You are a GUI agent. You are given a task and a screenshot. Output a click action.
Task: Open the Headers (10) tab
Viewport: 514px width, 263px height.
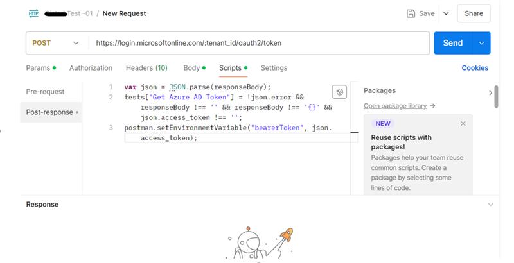146,68
